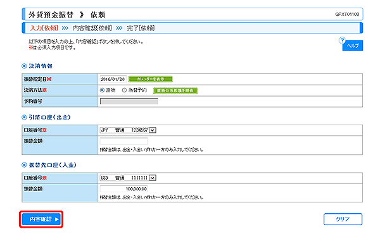Screen dimensions: 380x234
Task: Select the 為替予約 radio button
Action: tap(124, 90)
